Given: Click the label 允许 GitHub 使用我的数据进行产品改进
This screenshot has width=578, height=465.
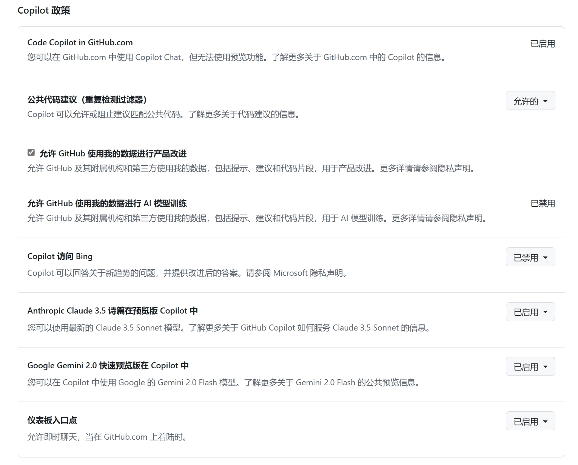Looking at the screenshot, I should pyautogui.click(x=113, y=153).
